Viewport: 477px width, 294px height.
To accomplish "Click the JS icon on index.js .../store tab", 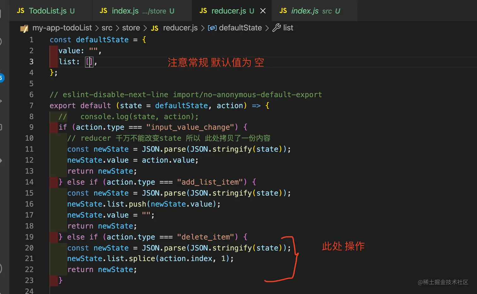I will (x=103, y=11).
